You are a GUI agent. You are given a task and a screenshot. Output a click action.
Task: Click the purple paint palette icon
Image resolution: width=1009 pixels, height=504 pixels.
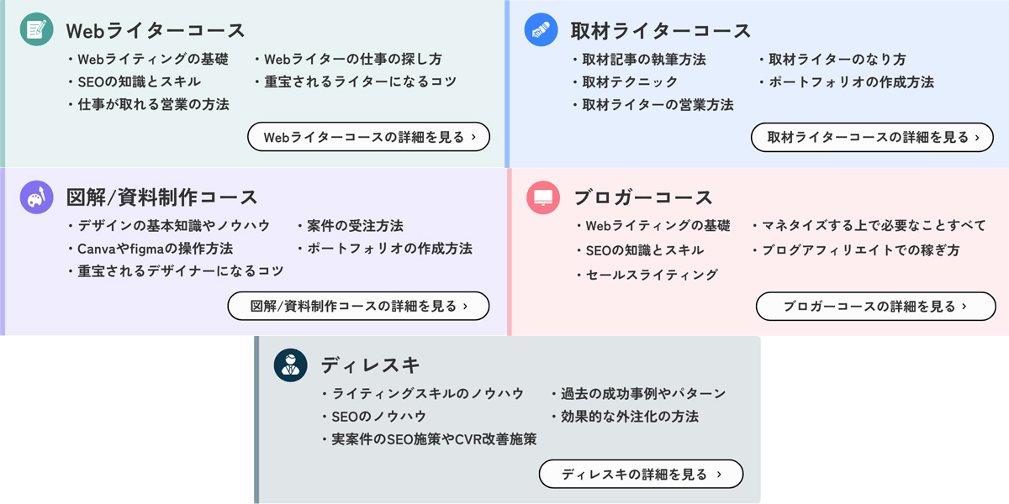(36, 197)
